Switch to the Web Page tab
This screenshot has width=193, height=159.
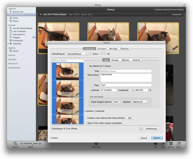click(x=113, y=49)
